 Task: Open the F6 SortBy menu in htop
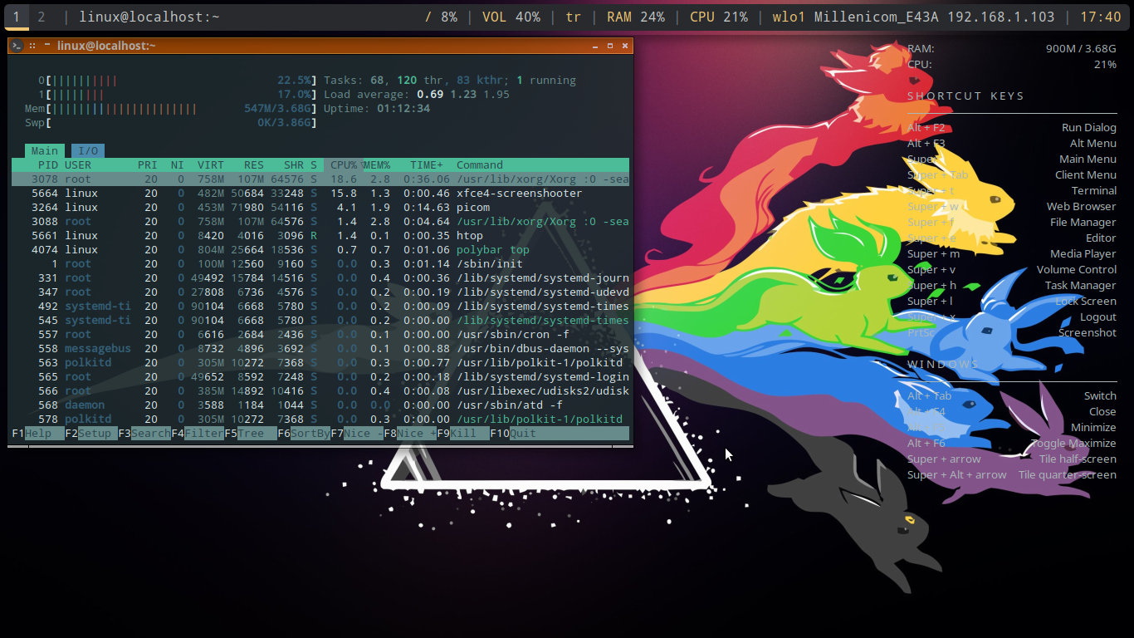coord(304,434)
